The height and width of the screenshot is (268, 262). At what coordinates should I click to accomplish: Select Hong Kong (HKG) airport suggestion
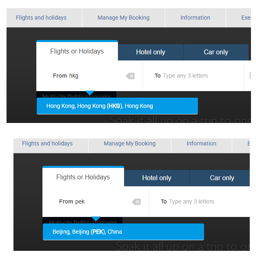117,106
